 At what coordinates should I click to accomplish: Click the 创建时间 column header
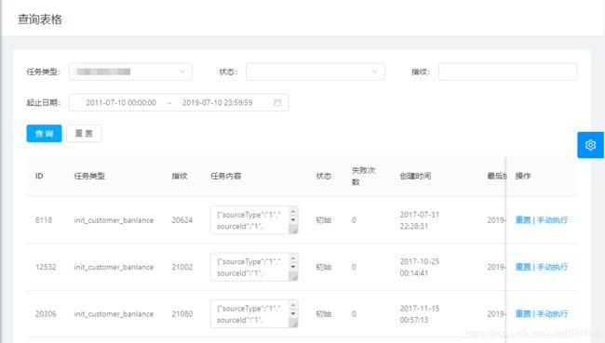point(415,176)
